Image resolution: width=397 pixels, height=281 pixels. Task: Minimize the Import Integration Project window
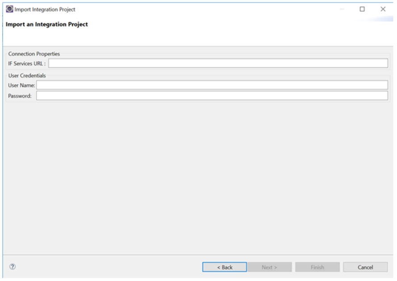click(x=342, y=9)
